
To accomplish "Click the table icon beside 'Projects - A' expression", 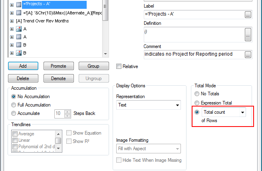I will coord(18,5).
